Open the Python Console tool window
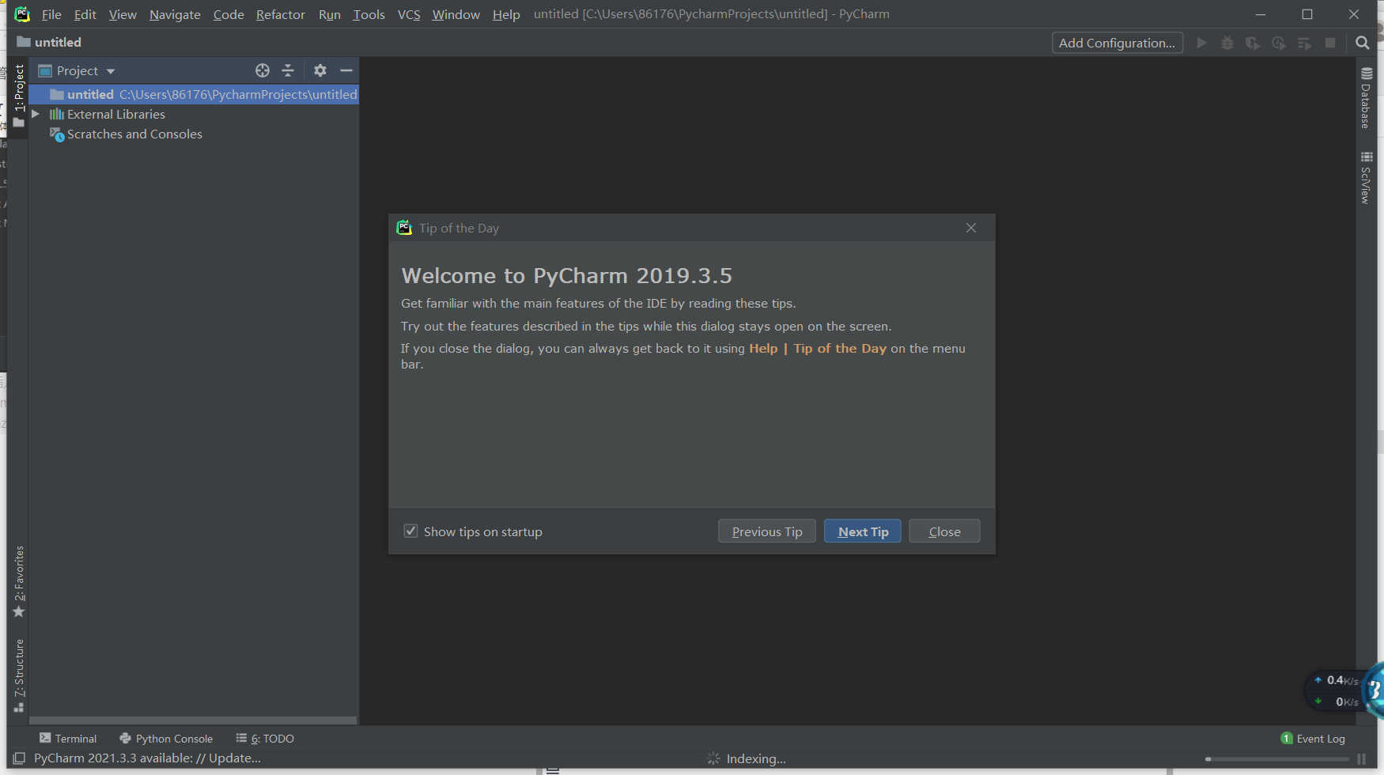This screenshot has height=775, width=1384. (166, 739)
